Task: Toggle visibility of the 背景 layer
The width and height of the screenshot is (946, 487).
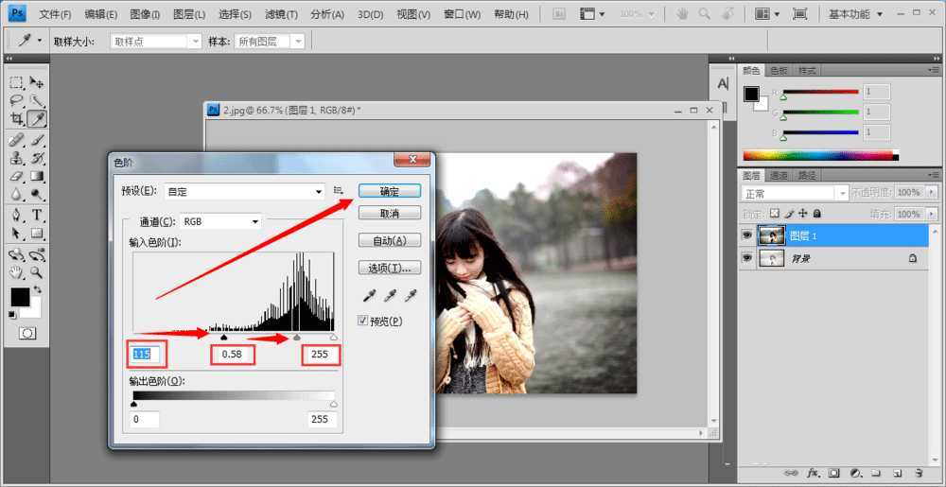Action: pos(747,258)
